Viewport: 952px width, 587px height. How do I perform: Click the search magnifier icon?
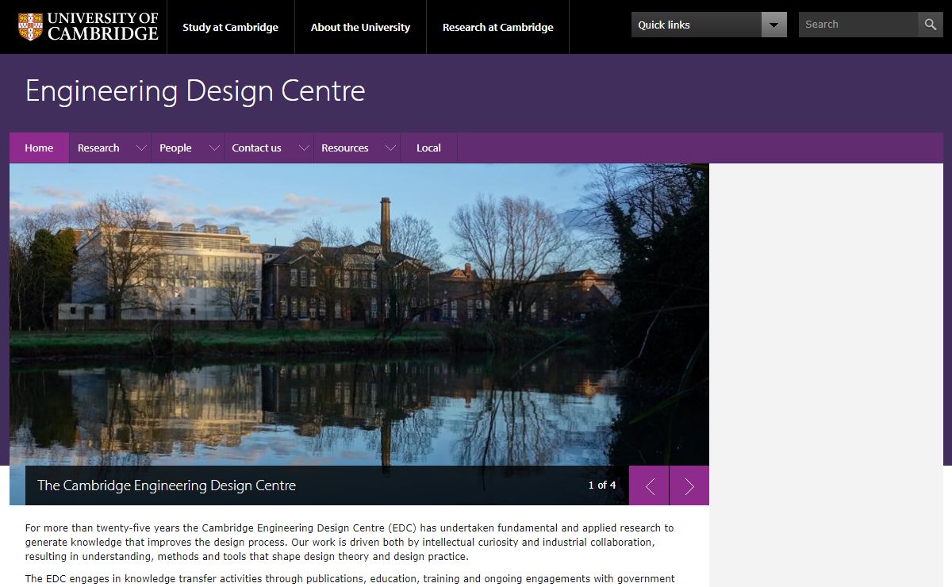tap(930, 25)
